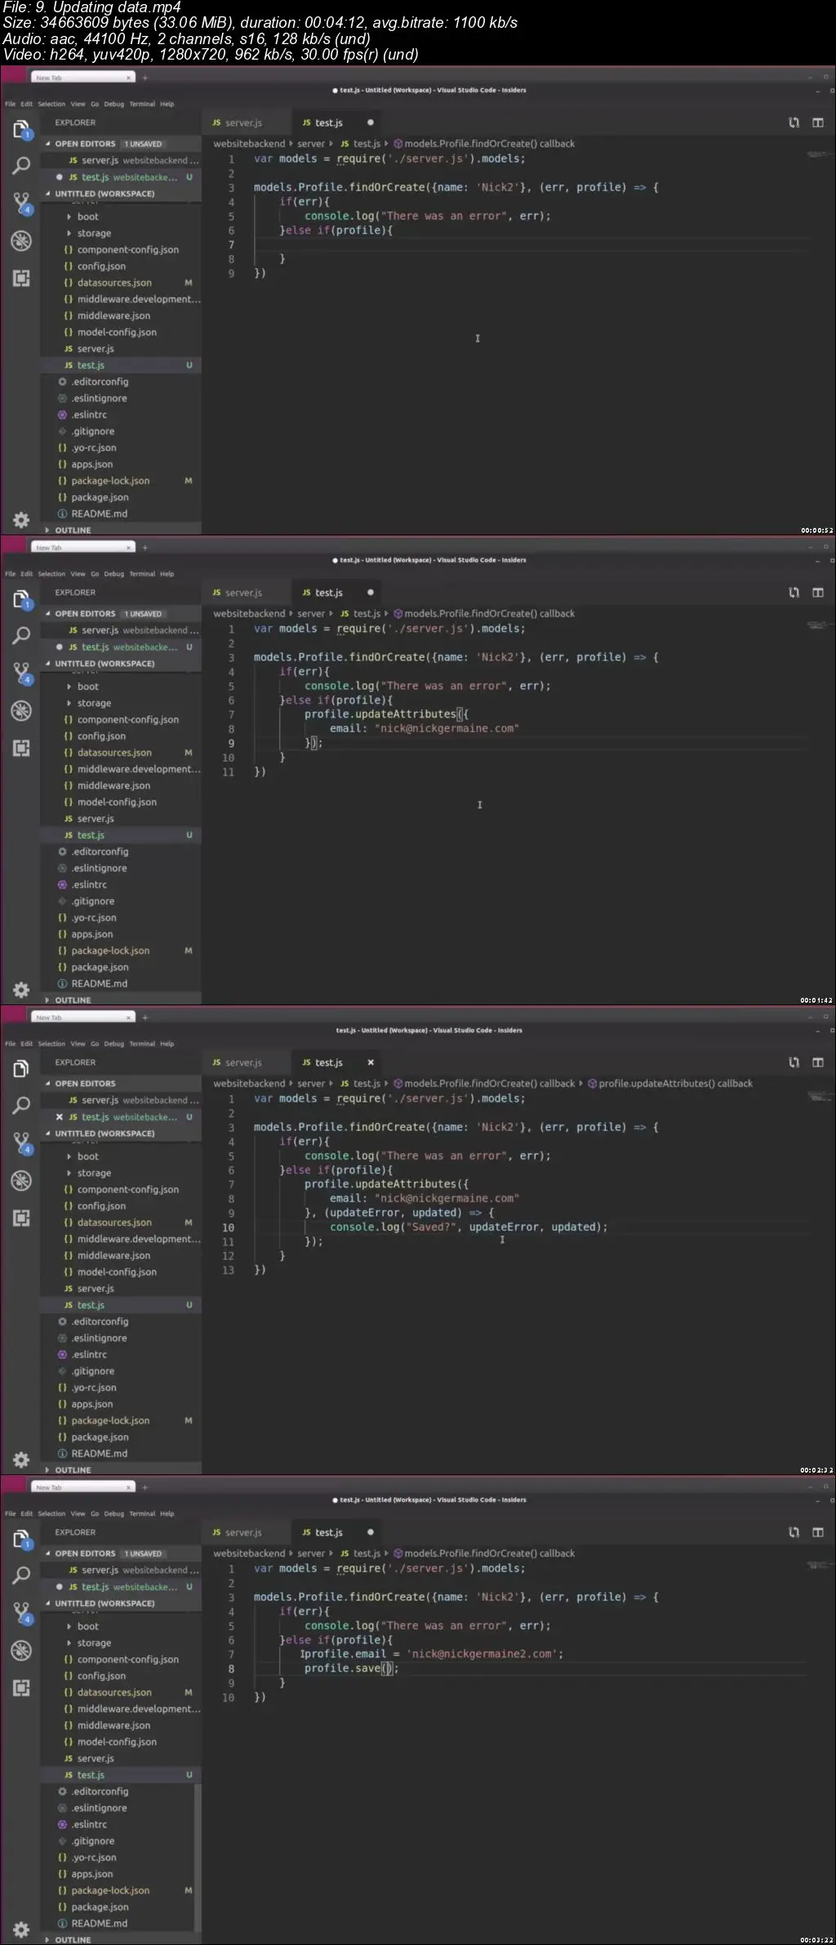Click the profile.save(); code line
836x1945 pixels.
pos(351,1668)
